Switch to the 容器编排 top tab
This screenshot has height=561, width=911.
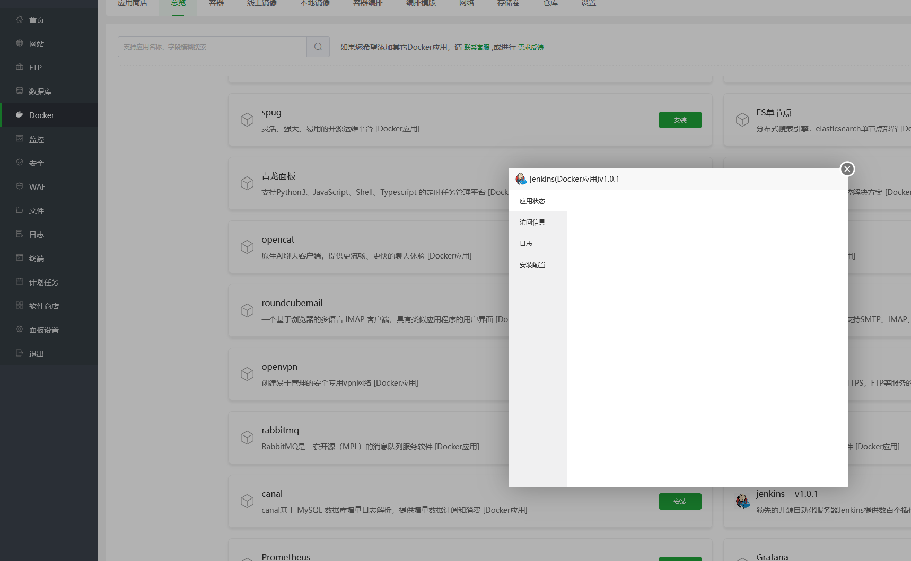pyautogui.click(x=368, y=3)
